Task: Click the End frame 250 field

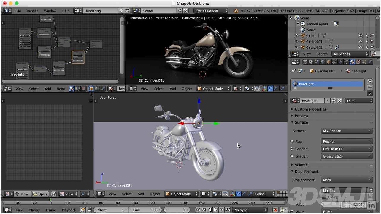Action: pyautogui.click(x=146, y=210)
